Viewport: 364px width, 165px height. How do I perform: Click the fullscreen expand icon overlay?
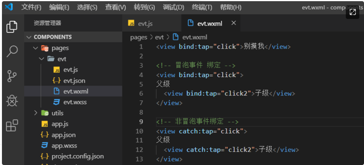tap(352, 12)
